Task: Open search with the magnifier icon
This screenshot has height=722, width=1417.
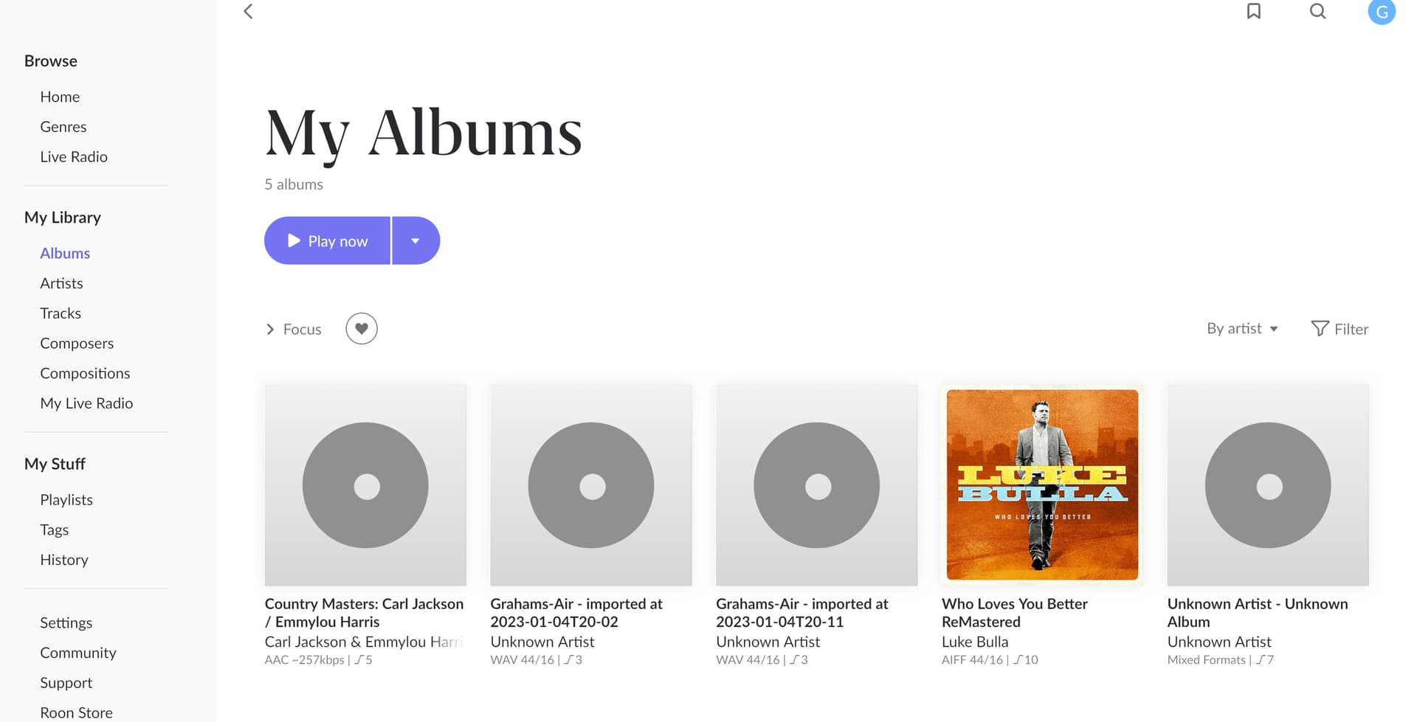Action: pos(1317,11)
